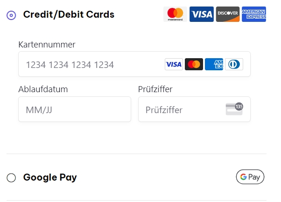Click the American Express logo in header
The image size is (281, 202).
coord(254,14)
